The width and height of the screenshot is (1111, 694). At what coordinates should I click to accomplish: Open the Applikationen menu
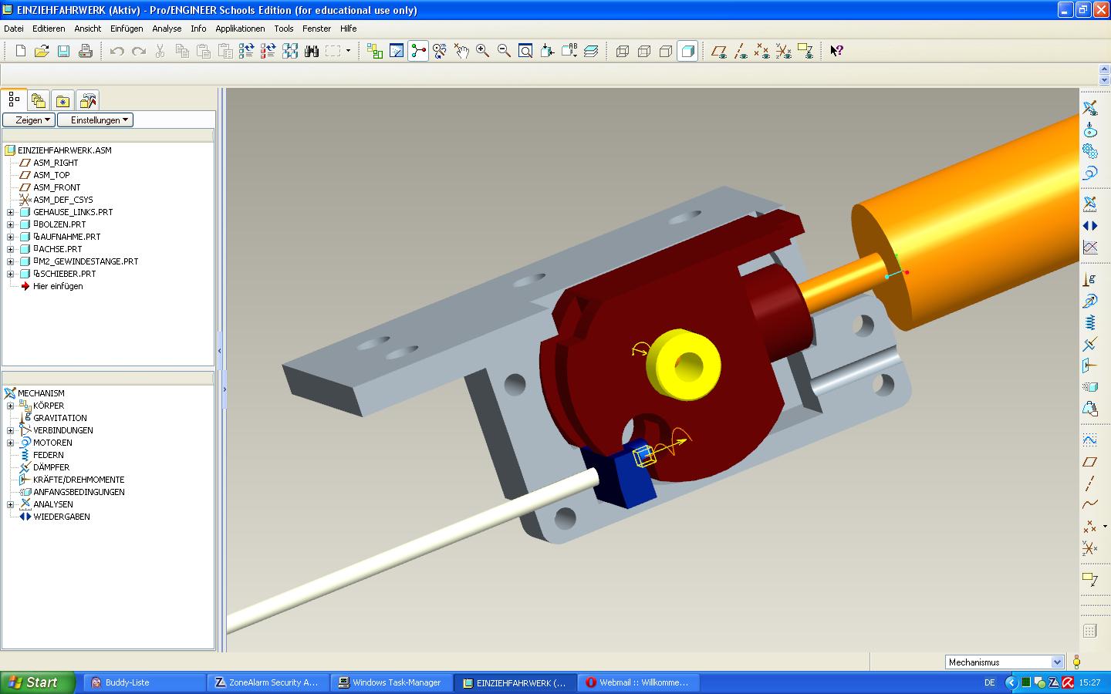click(x=240, y=29)
